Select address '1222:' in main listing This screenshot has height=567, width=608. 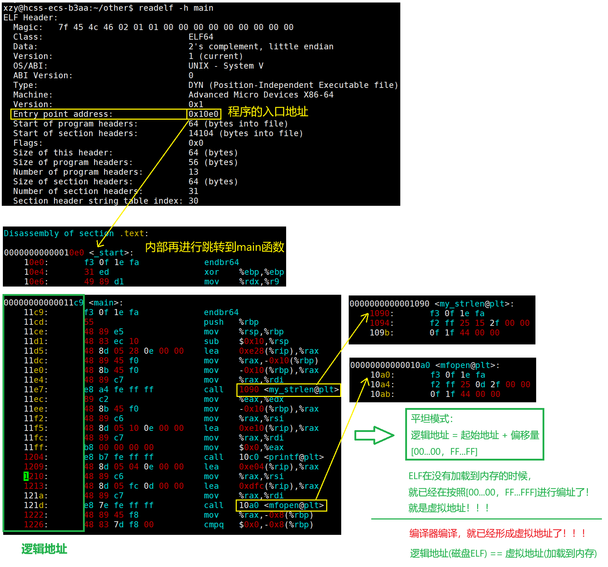36,515
